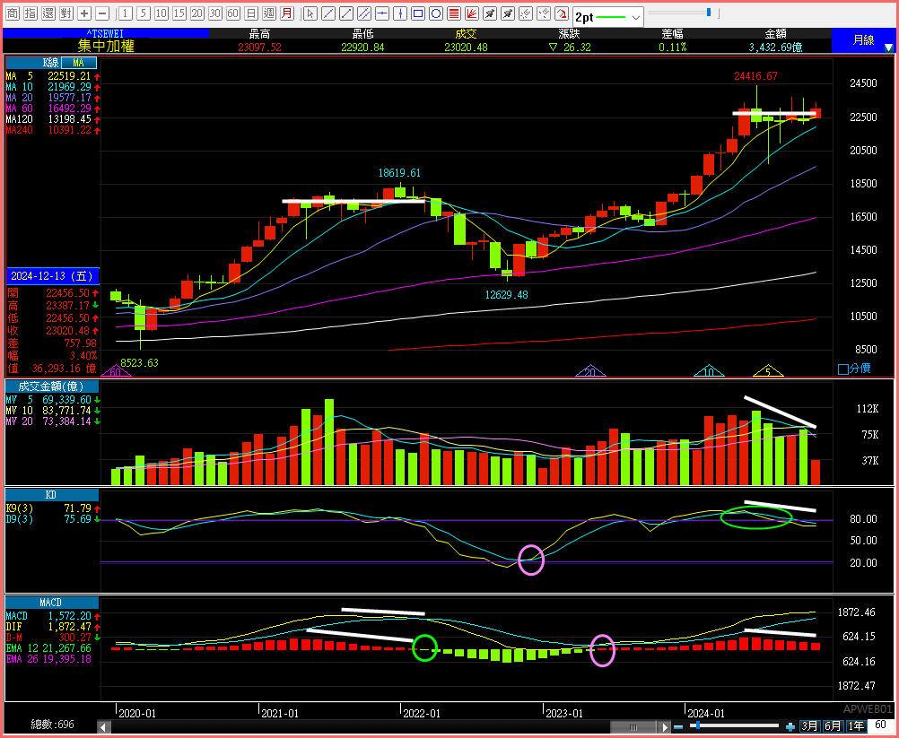Click the MA tab beside K線
This screenshot has height=738, width=899.
click(79, 63)
